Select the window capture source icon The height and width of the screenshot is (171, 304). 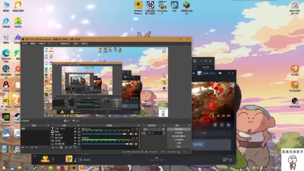click(52, 138)
